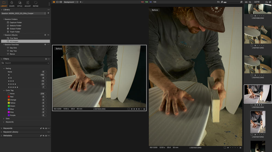Viewport: 272px width, 152px height.
Task: Tick the checkbox under L1001496.DNG thumbnail
Action: (x=252, y=16)
